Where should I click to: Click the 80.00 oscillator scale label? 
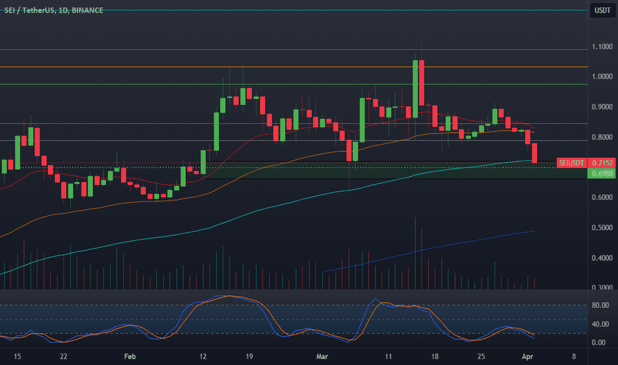click(x=600, y=305)
